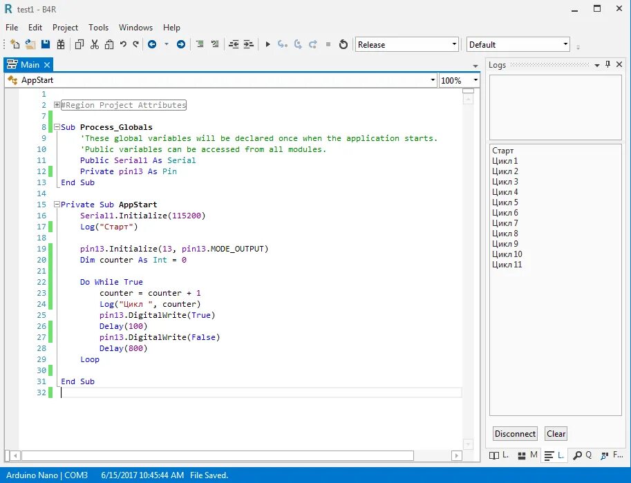Click the Export as zip gift icon

point(61,44)
